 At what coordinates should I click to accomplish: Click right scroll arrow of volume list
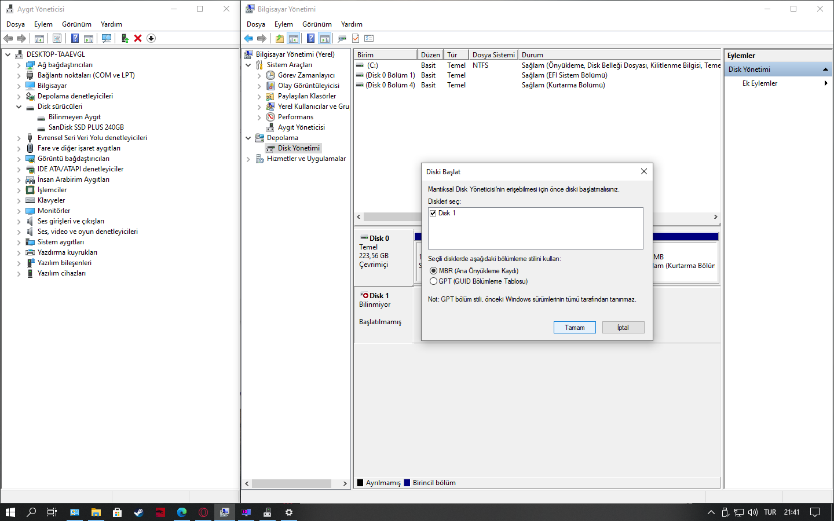(x=716, y=217)
